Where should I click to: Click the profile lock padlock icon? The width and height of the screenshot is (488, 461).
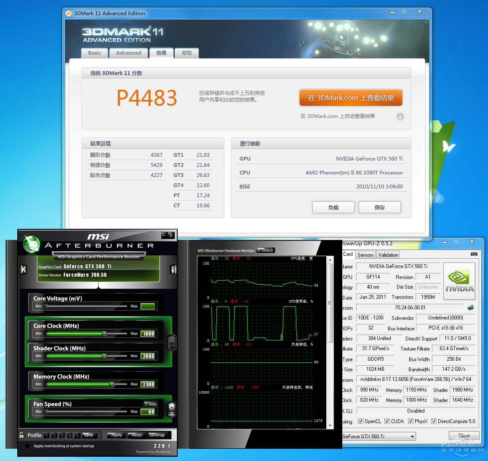21,435
